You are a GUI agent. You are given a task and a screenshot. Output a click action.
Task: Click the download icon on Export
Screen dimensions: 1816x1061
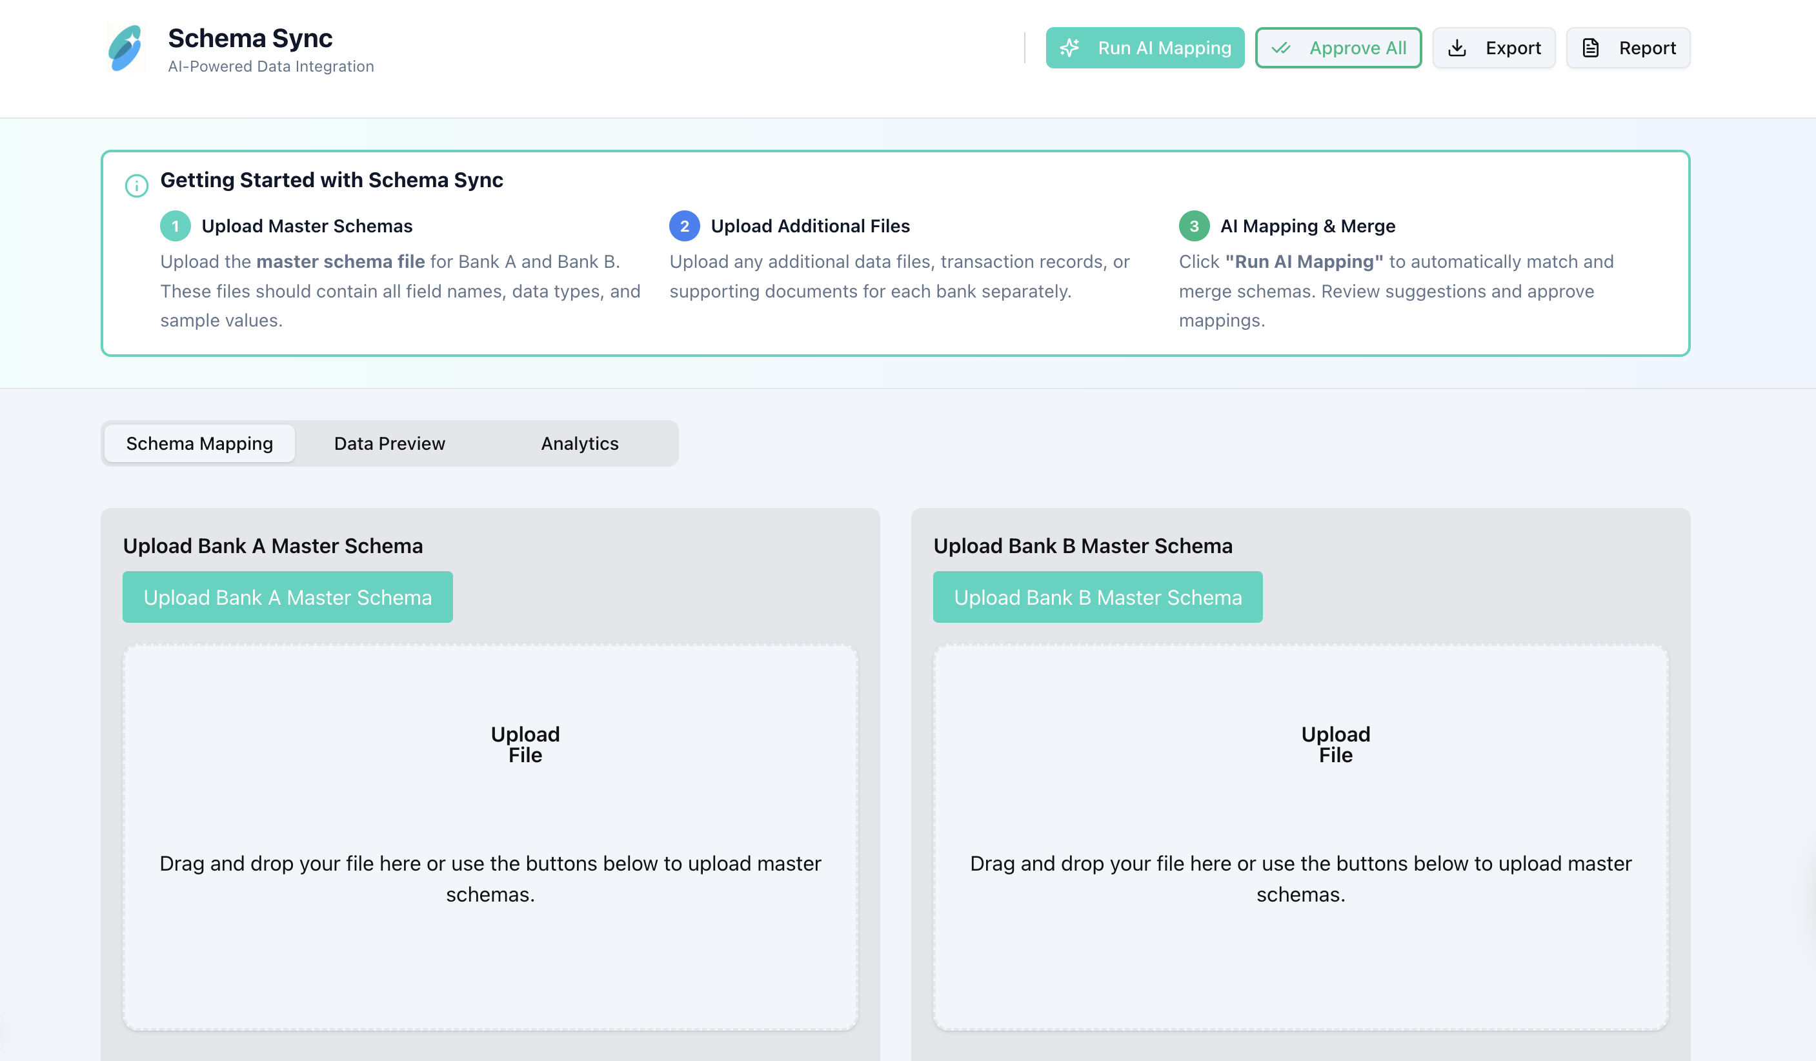1457,48
